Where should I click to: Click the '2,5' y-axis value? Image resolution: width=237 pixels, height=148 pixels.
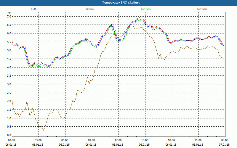(9, 93)
